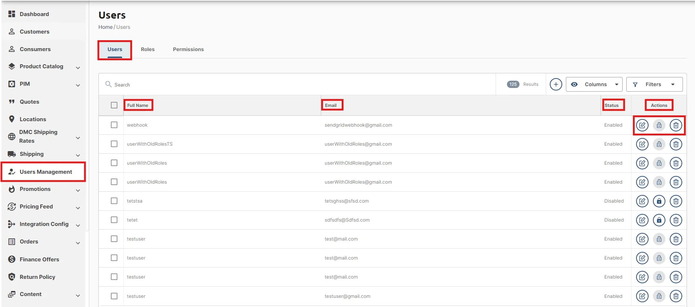Delete the webhook user
This screenshot has height=307, width=695.
click(676, 125)
